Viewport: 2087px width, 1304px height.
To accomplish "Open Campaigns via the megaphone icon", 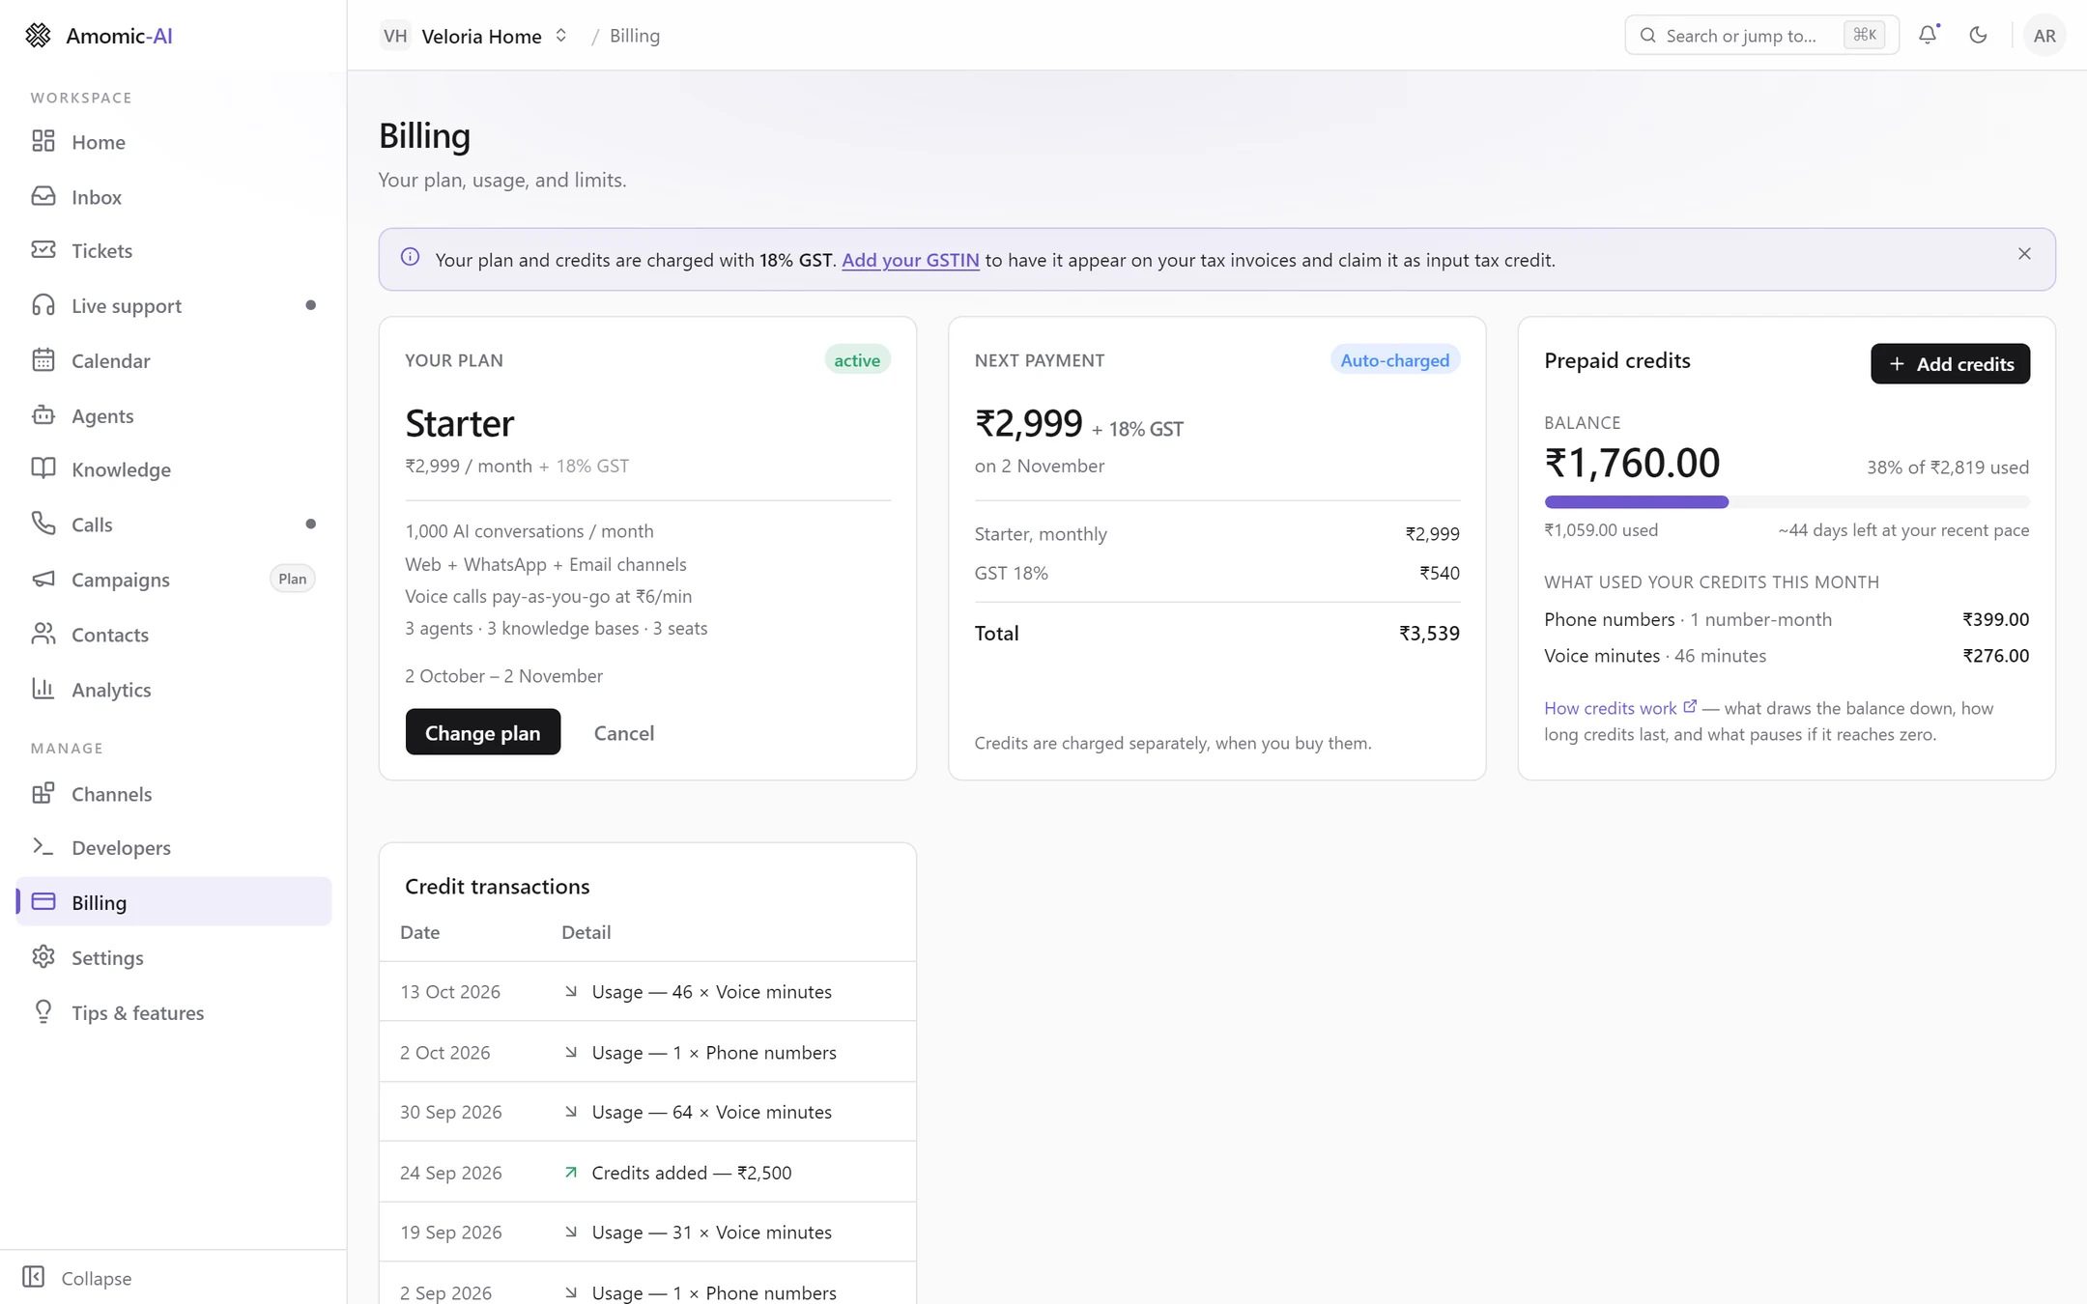I will point(43,579).
